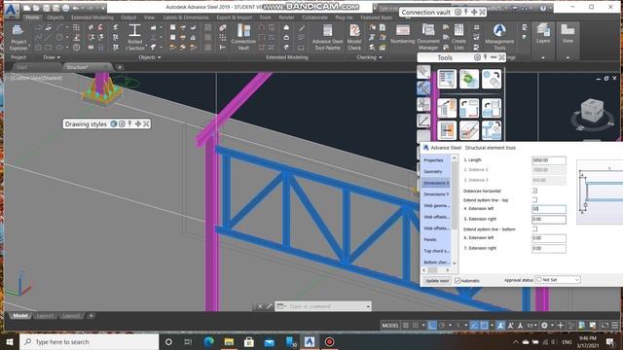Switch to the Extended Modeling ribbon tab
623x350 pixels.
(x=92, y=17)
